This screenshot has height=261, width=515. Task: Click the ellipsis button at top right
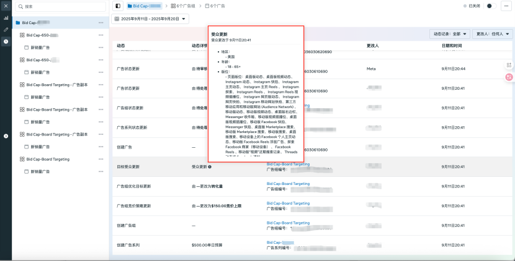(x=506, y=6)
